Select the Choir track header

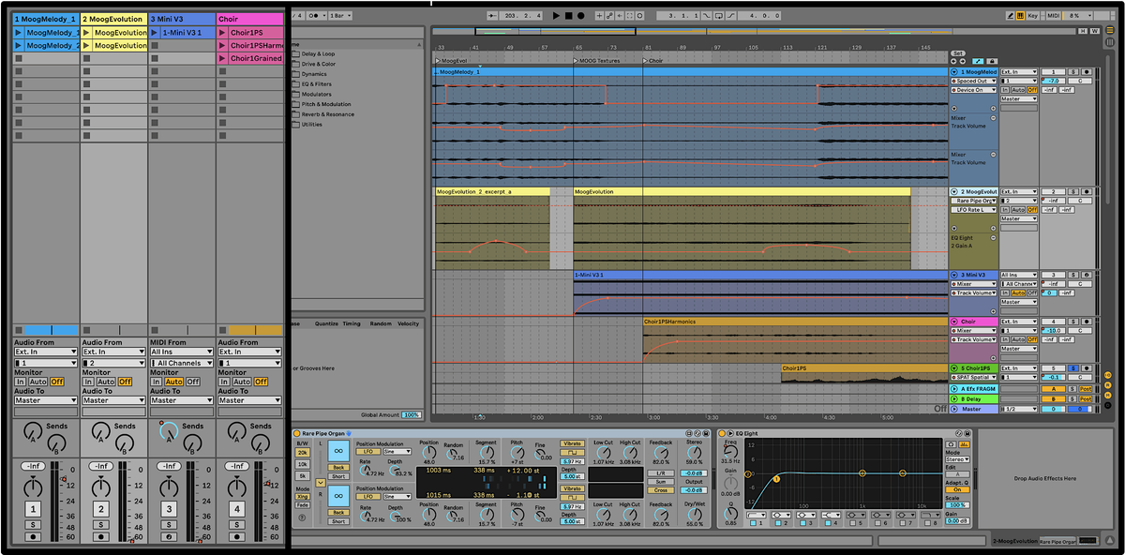point(250,19)
